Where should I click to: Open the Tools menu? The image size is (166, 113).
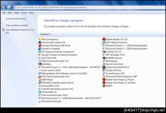(24, 13)
